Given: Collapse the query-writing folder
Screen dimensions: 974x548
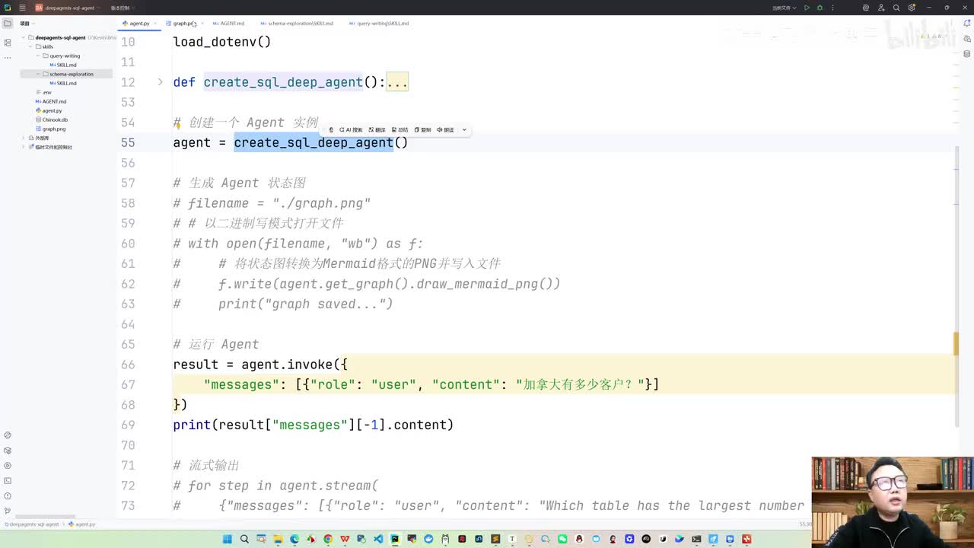Looking at the screenshot, I should (38, 56).
